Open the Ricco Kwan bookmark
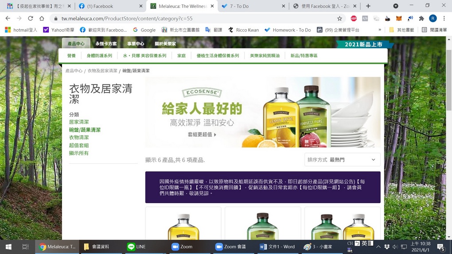 [x=243, y=30]
